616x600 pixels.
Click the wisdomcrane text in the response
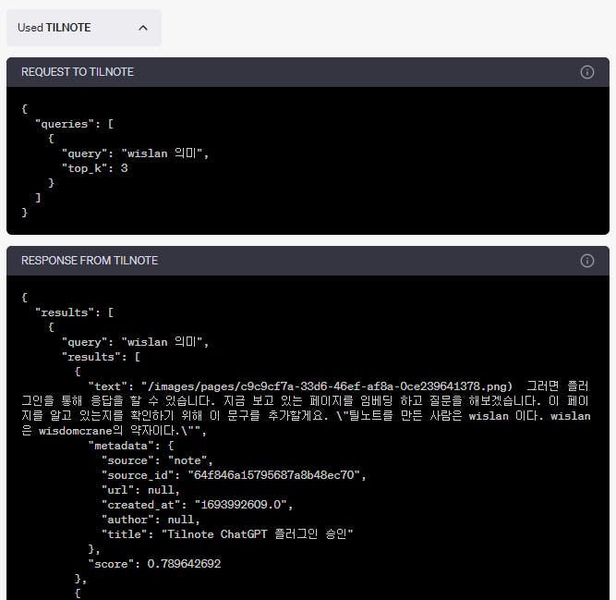click(x=76, y=431)
